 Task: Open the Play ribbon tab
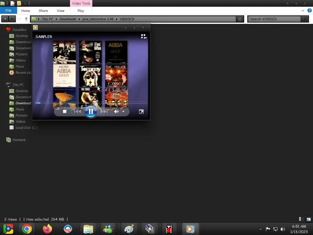(x=81, y=11)
